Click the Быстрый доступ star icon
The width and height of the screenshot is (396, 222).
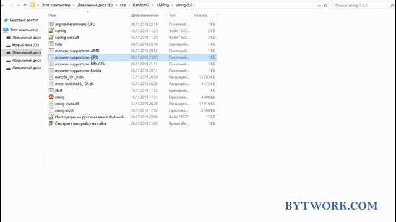(6, 20)
